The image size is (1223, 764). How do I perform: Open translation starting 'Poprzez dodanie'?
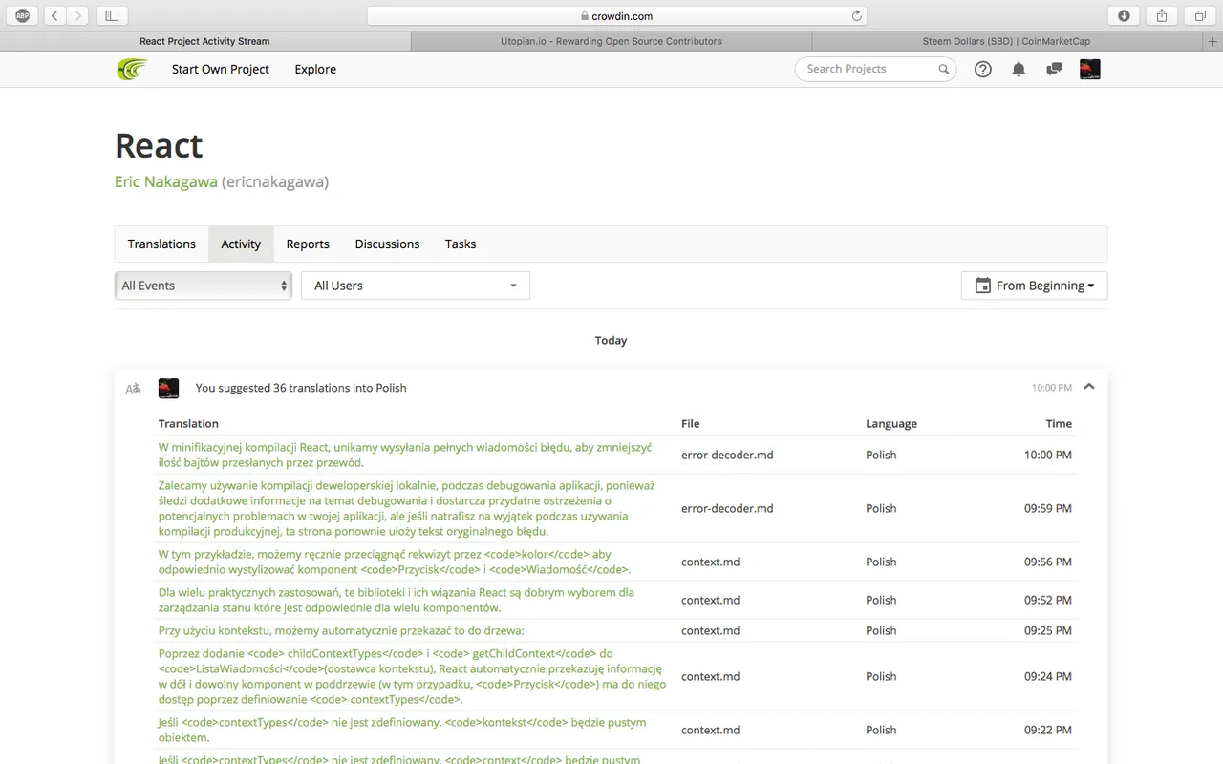pos(411,676)
